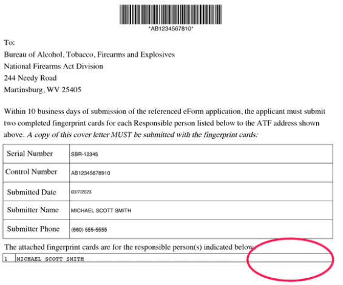Click the Serial Number label cell

(36, 153)
